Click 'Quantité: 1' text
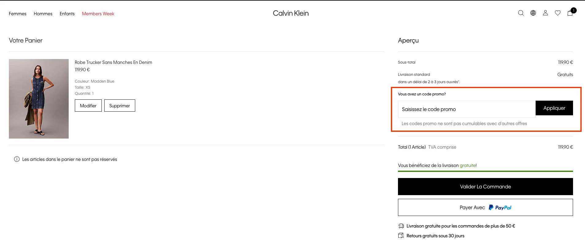Image resolution: width=585 pixels, height=245 pixels. click(84, 94)
